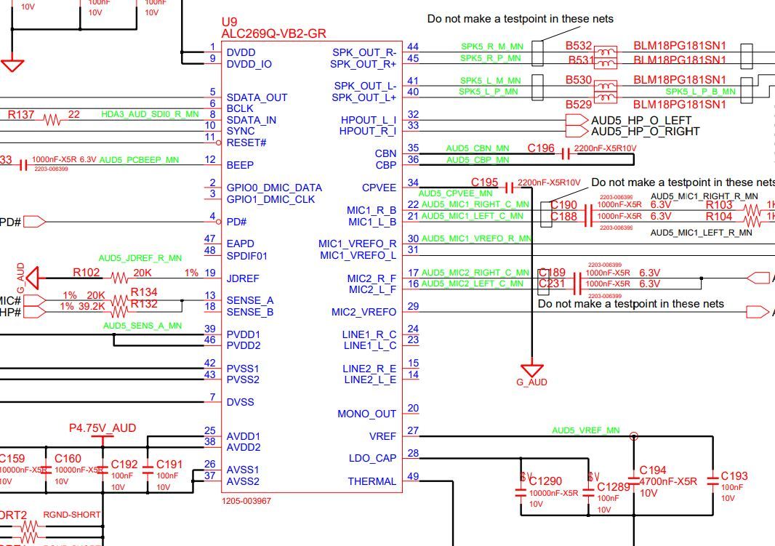Click the U9 reference designator
The height and width of the screenshot is (546, 775).
coord(229,23)
